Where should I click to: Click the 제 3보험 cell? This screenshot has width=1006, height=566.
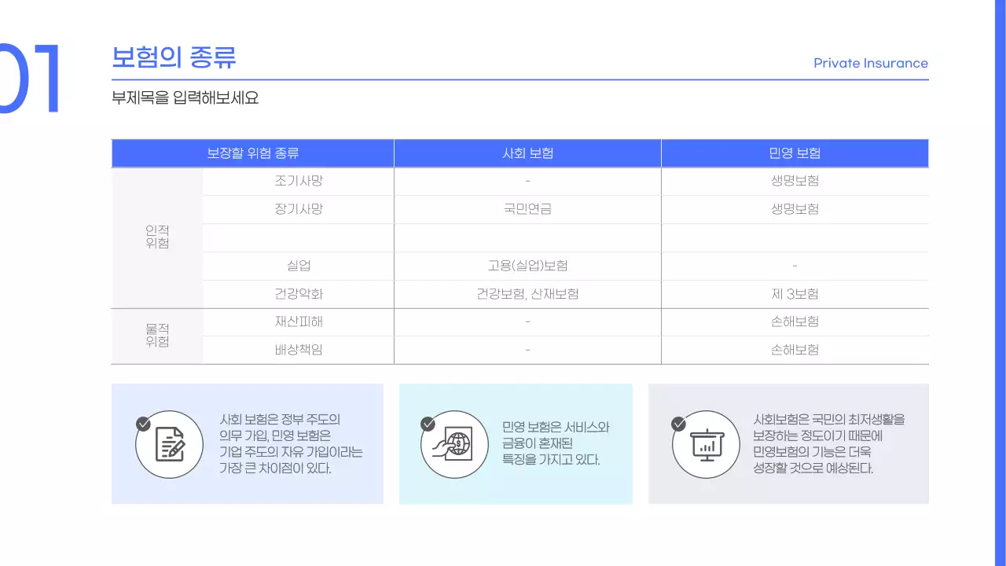point(795,294)
